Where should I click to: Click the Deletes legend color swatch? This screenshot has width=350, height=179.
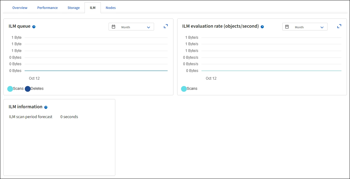(28, 89)
